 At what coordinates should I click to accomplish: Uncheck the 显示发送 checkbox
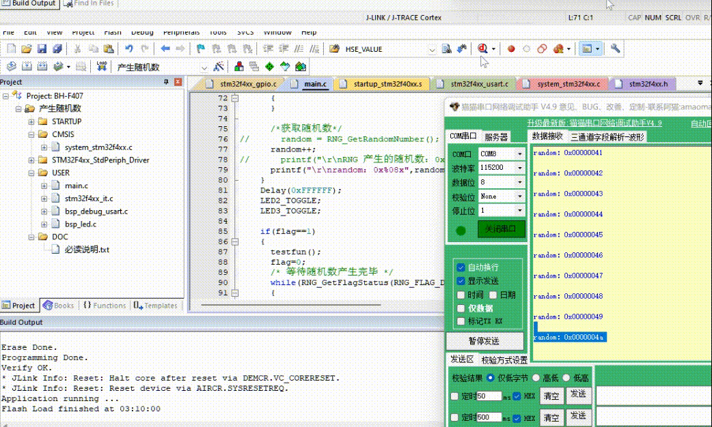click(x=461, y=280)
